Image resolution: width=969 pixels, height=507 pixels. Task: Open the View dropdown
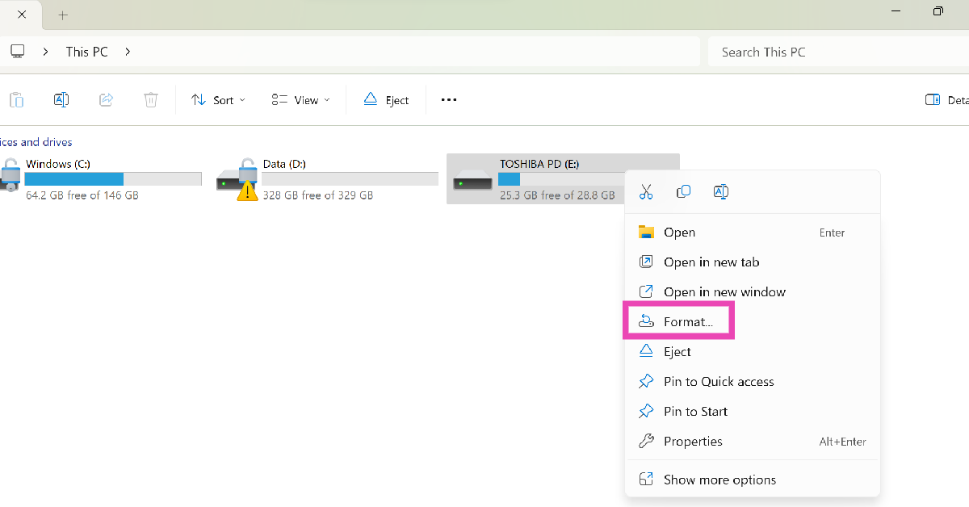(x=299, y=99)
